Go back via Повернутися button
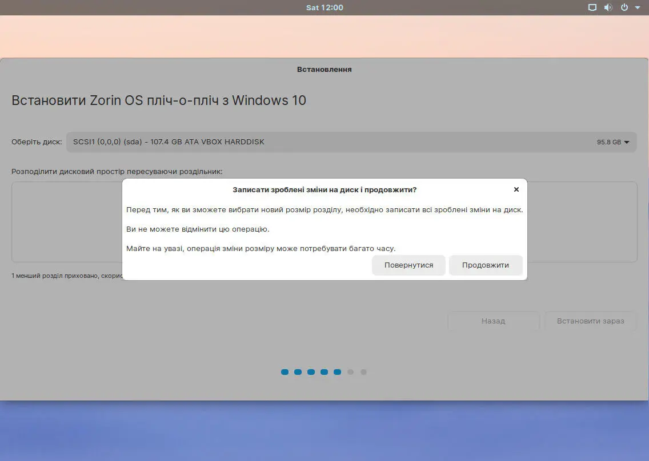This screenshot has width=649, height=461. [x=408, y=265]
